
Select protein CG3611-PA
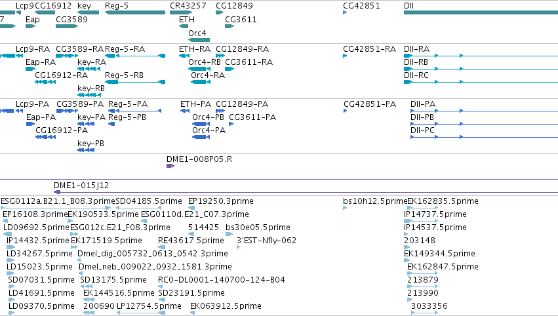231,124
